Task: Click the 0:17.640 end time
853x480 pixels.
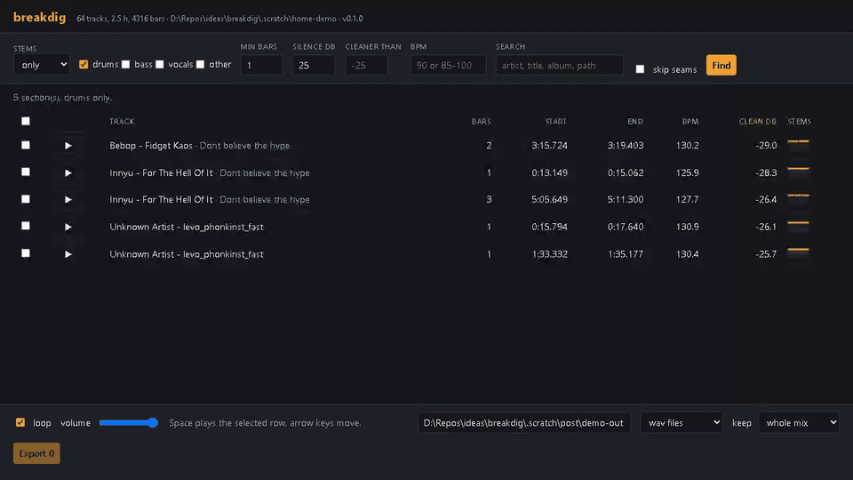Action: pos(626,227)
